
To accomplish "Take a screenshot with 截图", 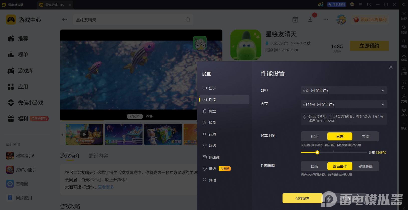I will pos(404,71).
